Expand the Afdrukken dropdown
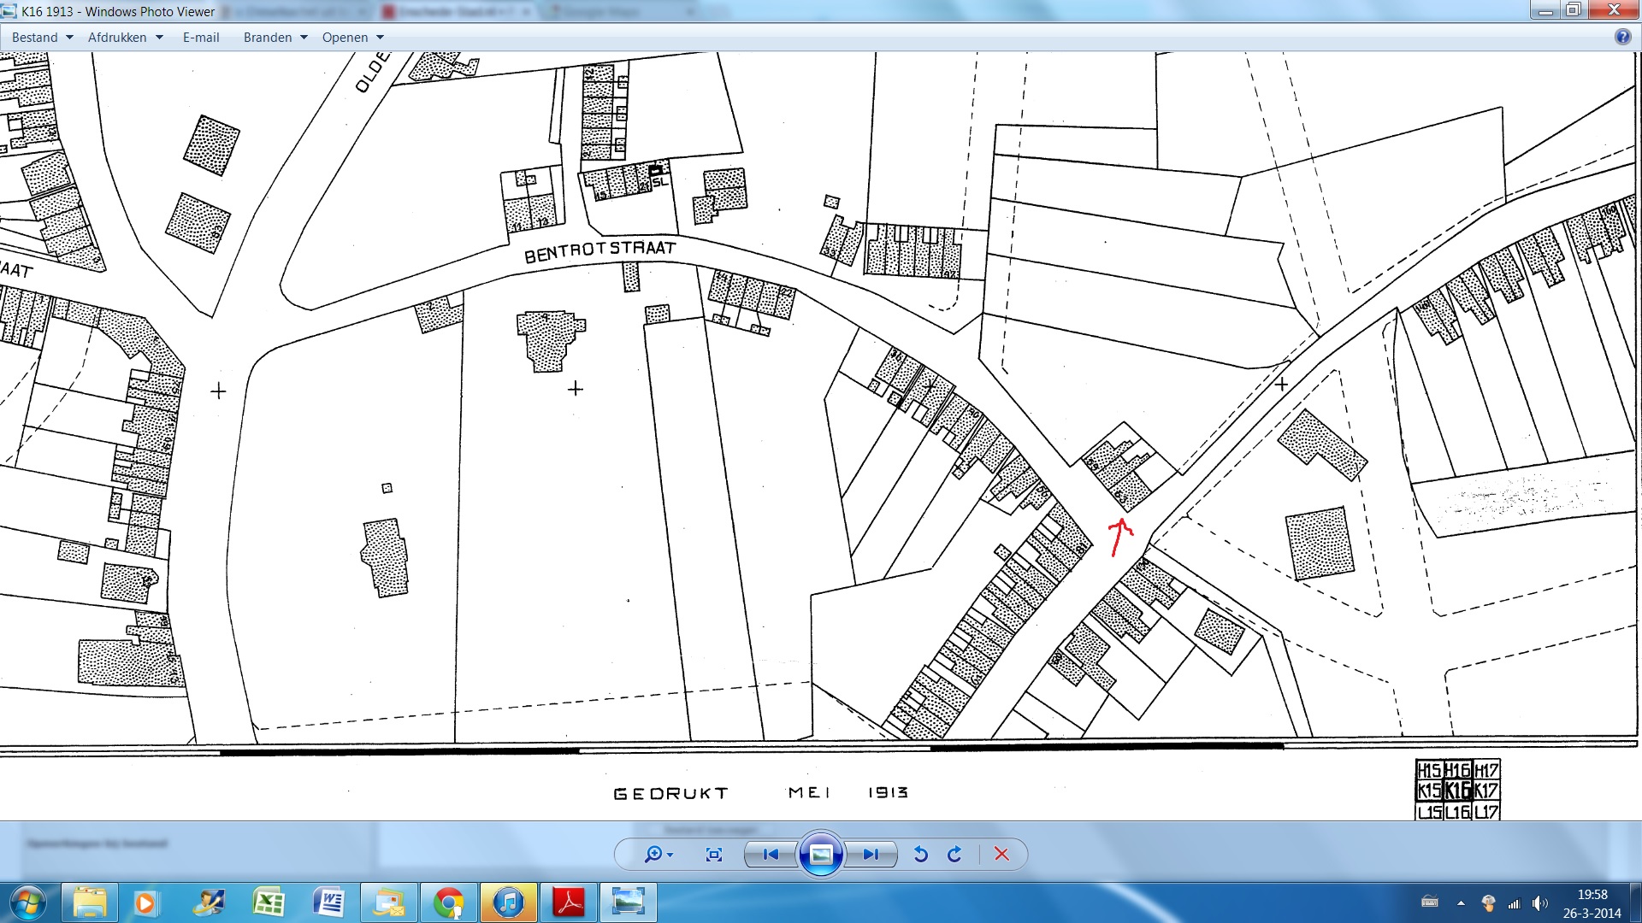 [x=126, y=38]
